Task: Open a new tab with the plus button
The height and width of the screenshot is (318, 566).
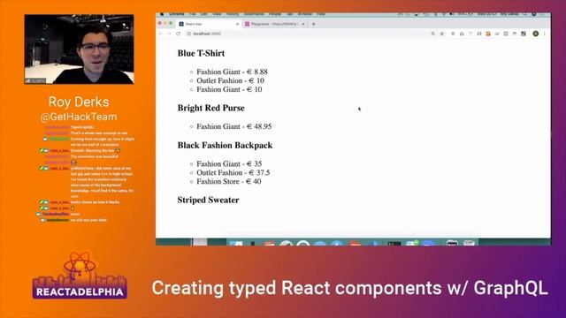Action: pyautogui.click(x=314, y=24)
